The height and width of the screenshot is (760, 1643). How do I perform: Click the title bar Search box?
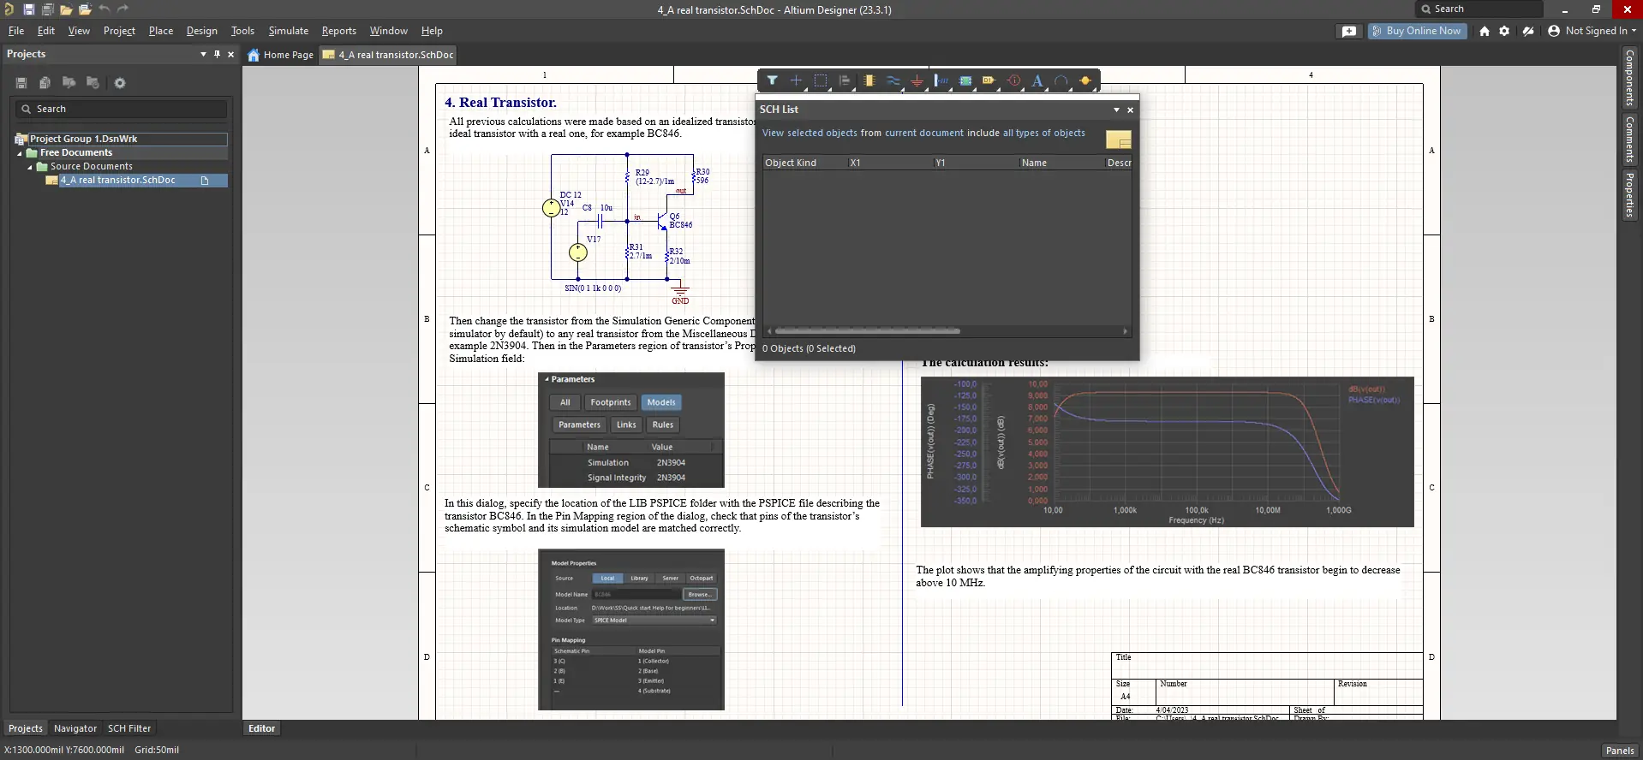[1479, 9]
